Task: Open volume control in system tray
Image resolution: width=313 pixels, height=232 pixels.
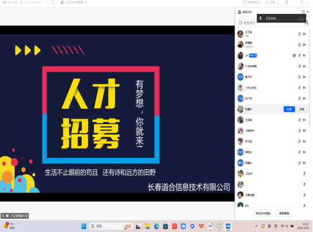Action: click(x=287, y=226)
